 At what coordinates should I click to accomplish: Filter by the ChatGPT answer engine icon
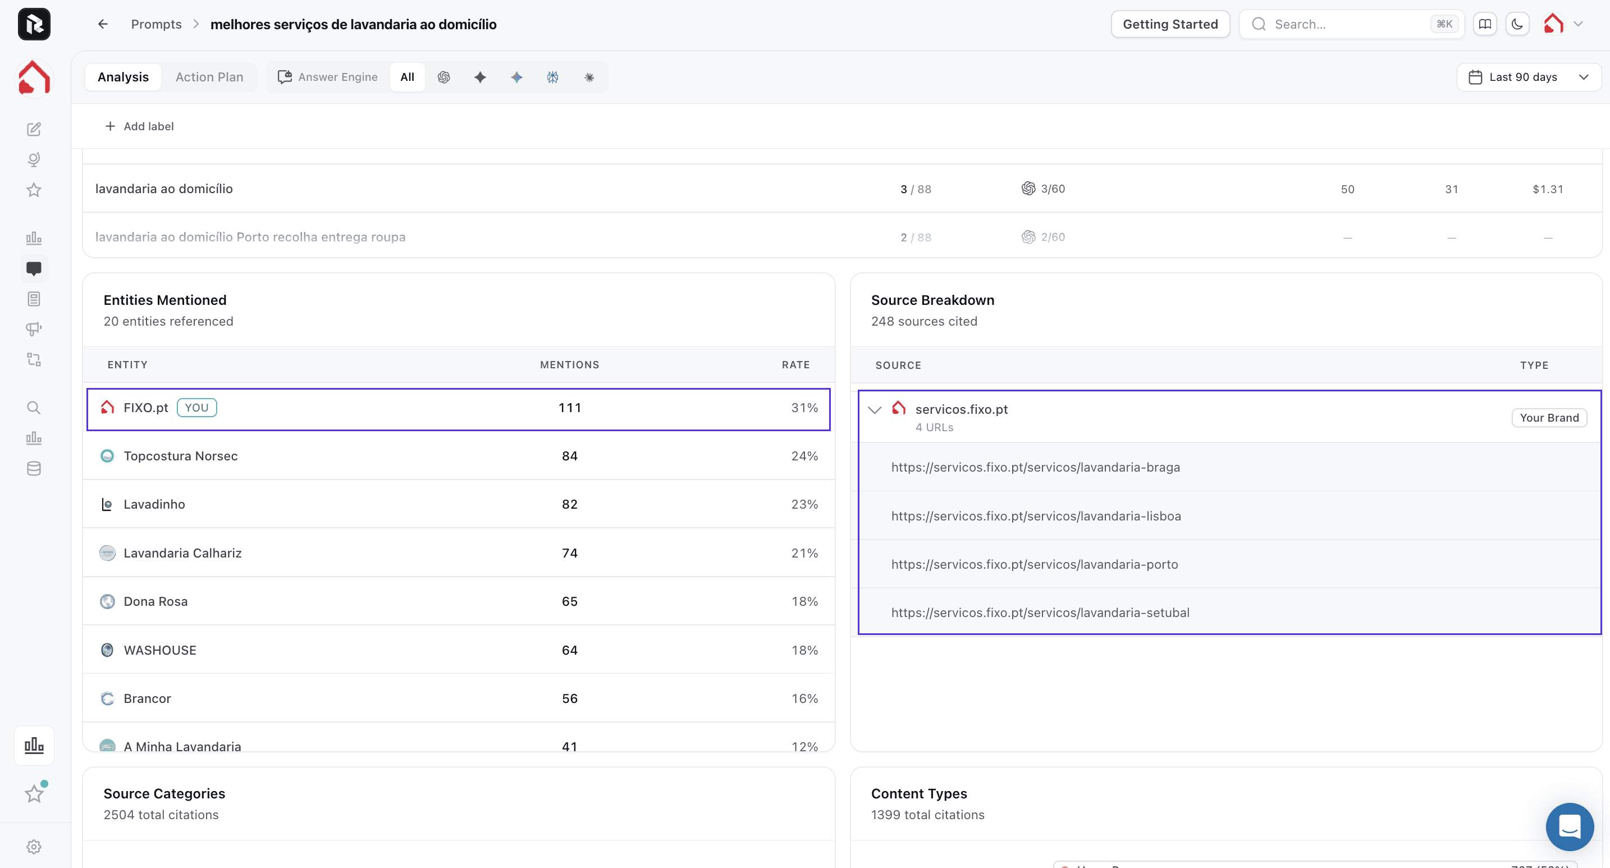[443, 77]
